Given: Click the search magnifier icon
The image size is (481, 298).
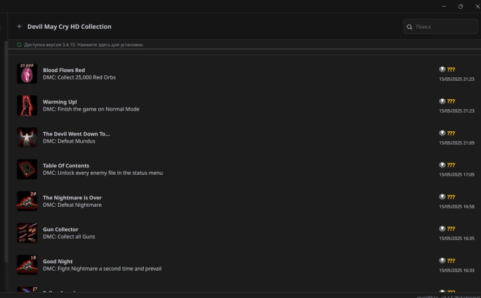Looking at the screenshot, I should [410, 27].
